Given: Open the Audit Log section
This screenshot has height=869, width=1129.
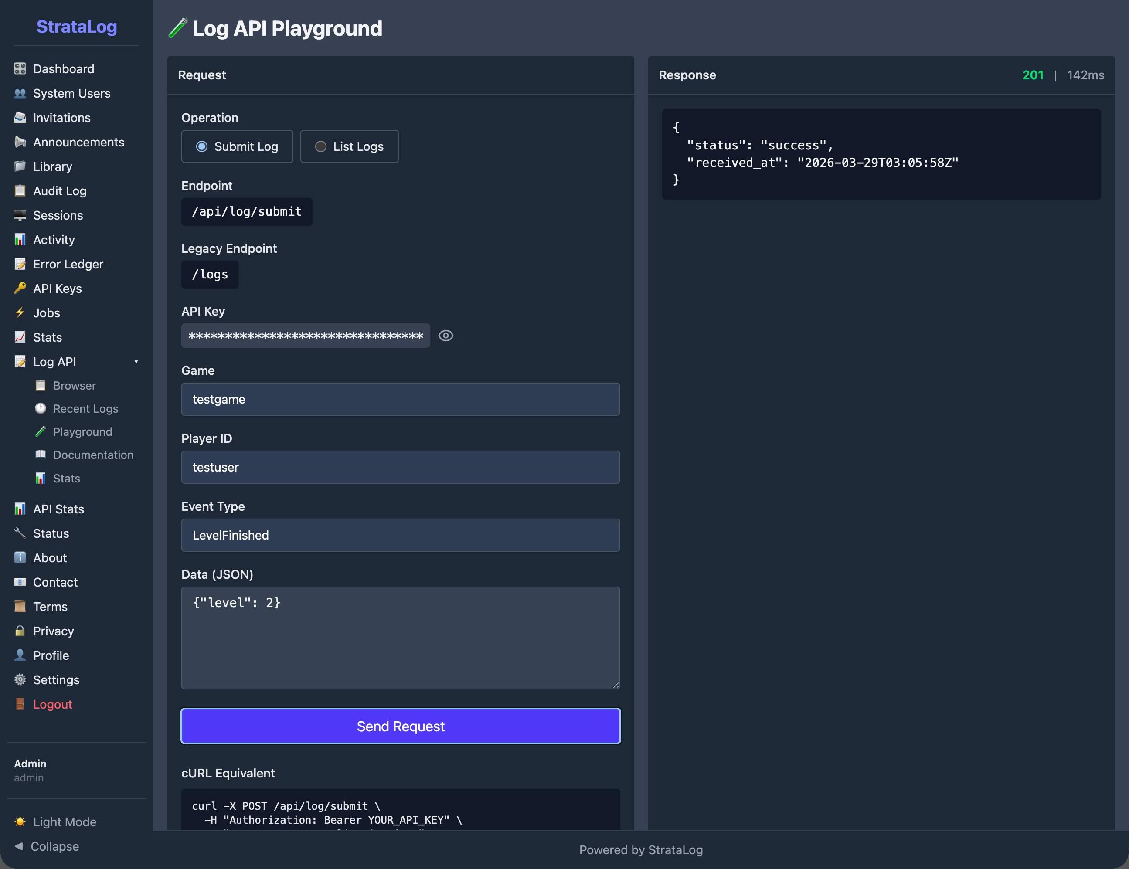Looking at the screenshot, I should coord(59,191).
